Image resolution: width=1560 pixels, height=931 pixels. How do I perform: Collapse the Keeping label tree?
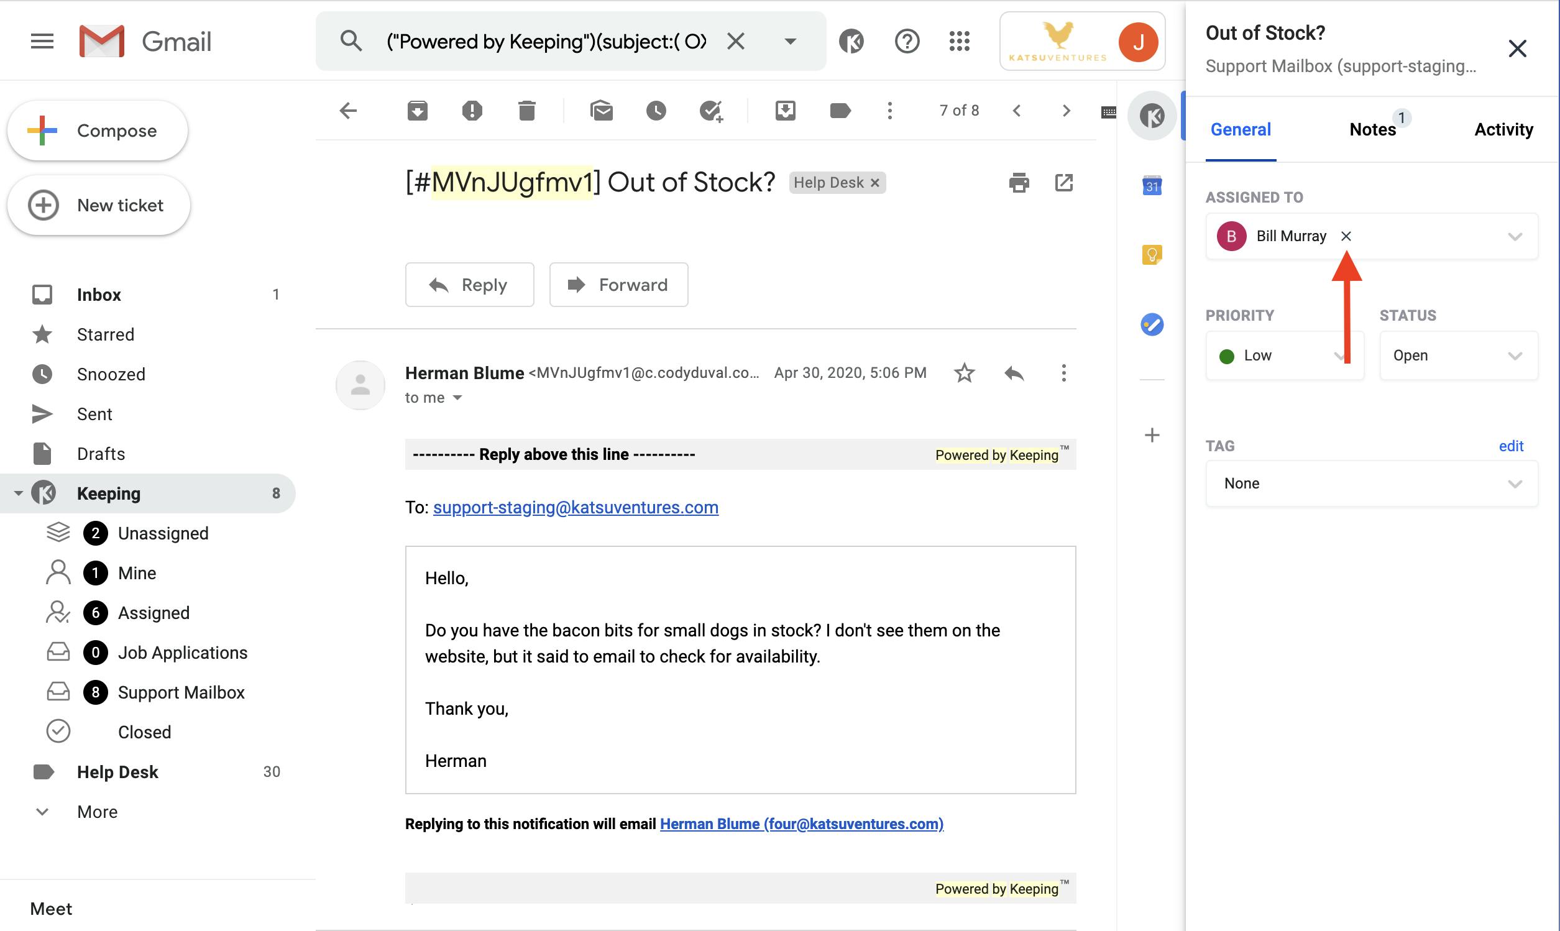point(18,493)
